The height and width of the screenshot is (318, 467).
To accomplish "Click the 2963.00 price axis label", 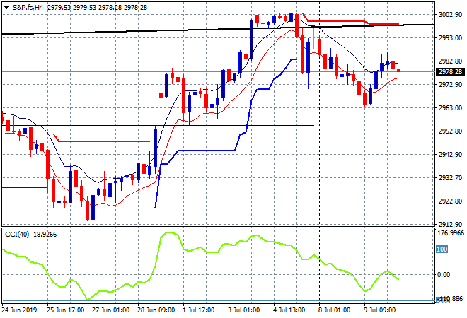I will point(450,107).
